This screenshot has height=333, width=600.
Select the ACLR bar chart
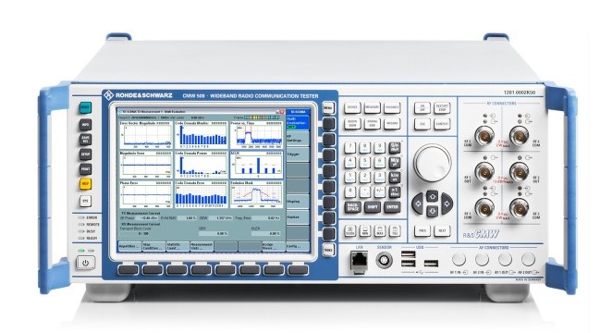tap(256, 165)
